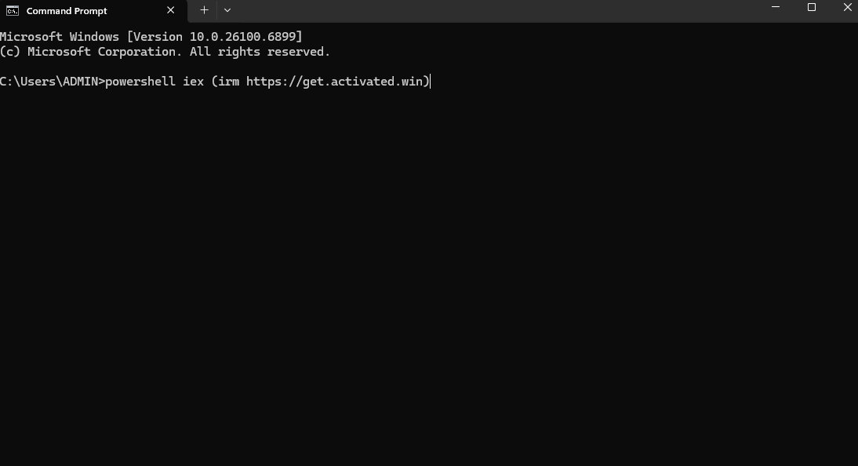
Task: Click the Microsoft Windows version line
Action: 151,37
